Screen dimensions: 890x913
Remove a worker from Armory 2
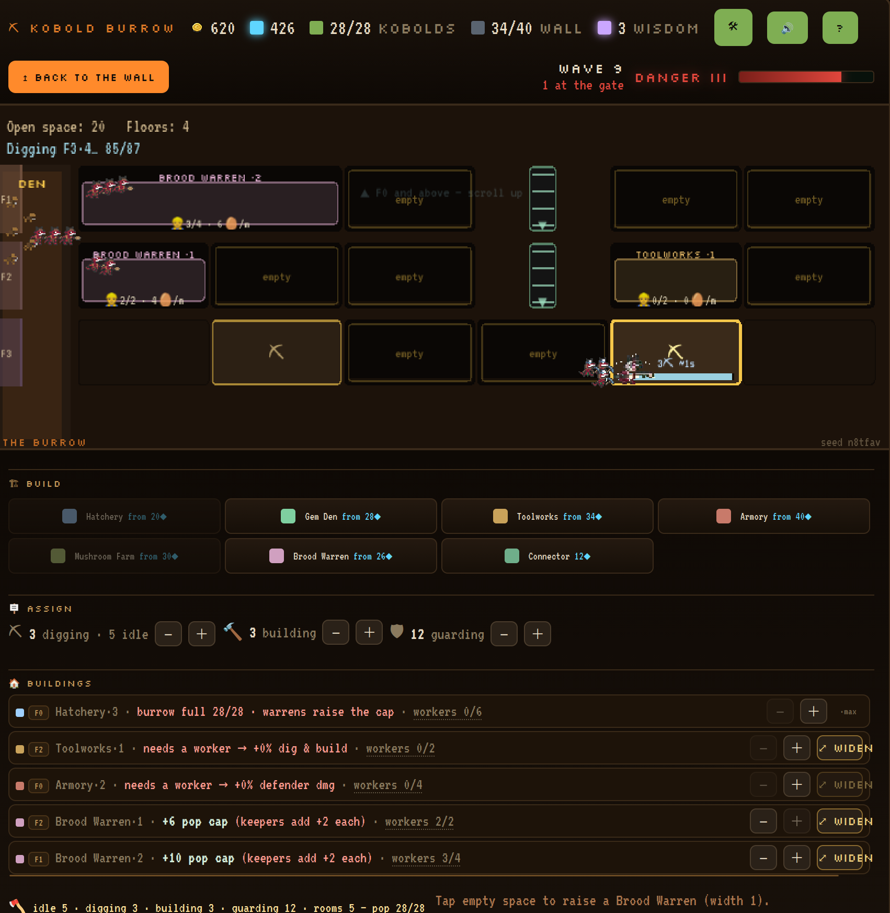[x=763, y=784]
